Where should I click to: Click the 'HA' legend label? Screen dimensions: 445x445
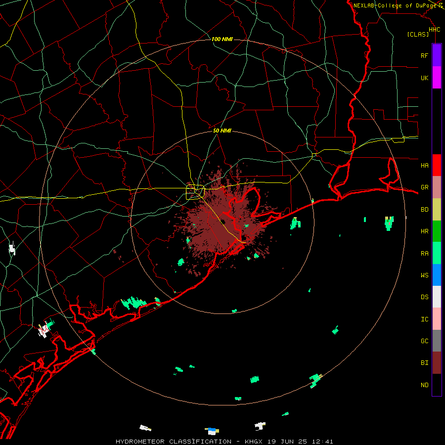click(425, 166)
